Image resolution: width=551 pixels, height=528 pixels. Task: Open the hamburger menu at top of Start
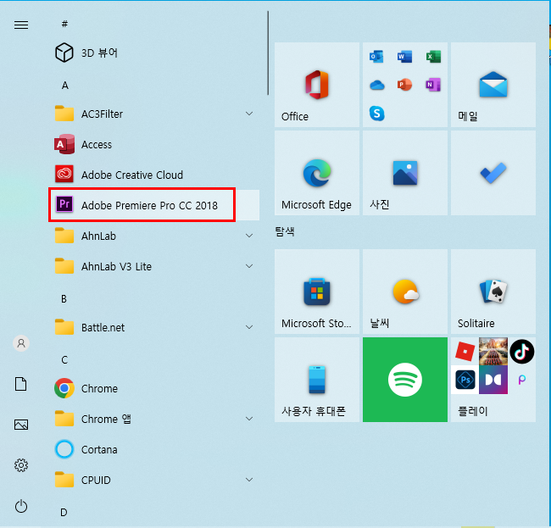21,25
